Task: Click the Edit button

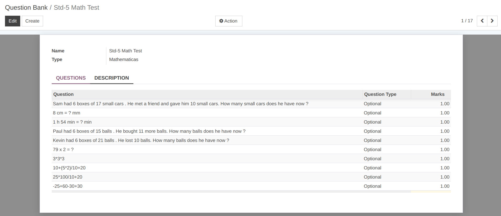Action: [x=13, y=21]
